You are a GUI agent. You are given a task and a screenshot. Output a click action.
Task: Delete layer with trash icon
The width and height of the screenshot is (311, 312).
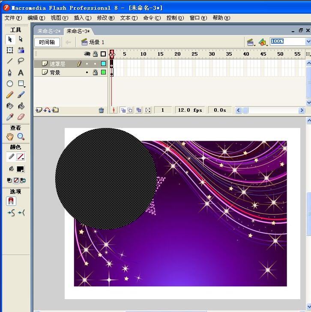tap(102, 110)
